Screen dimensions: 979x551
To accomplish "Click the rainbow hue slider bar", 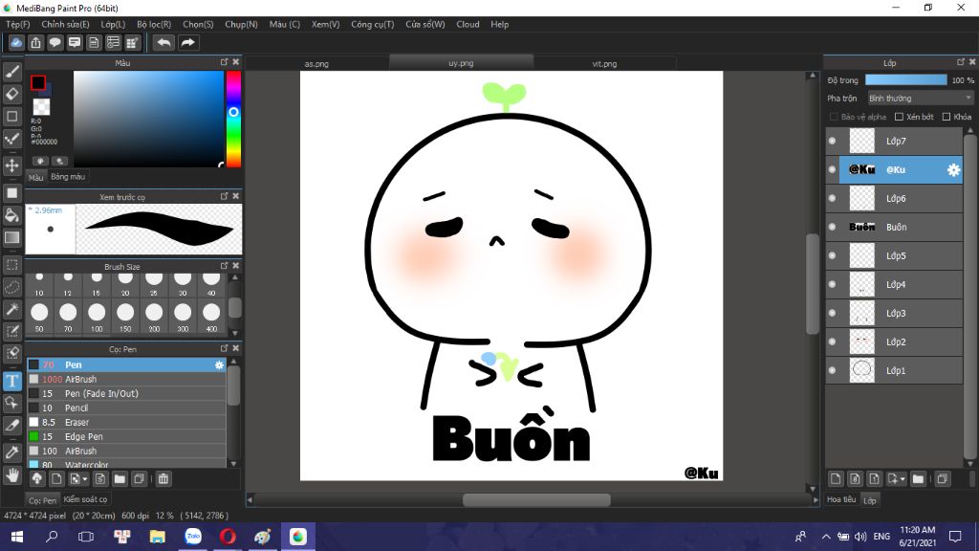I will (x=233, y=119).
